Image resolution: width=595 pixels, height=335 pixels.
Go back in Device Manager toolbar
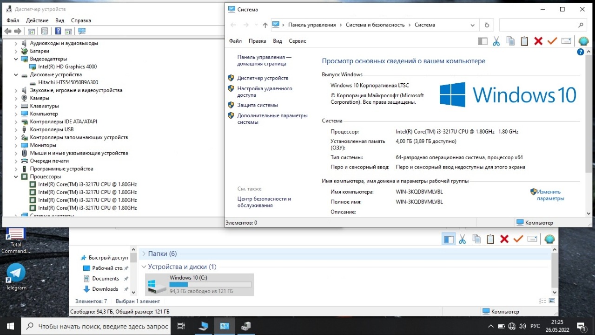8,31
